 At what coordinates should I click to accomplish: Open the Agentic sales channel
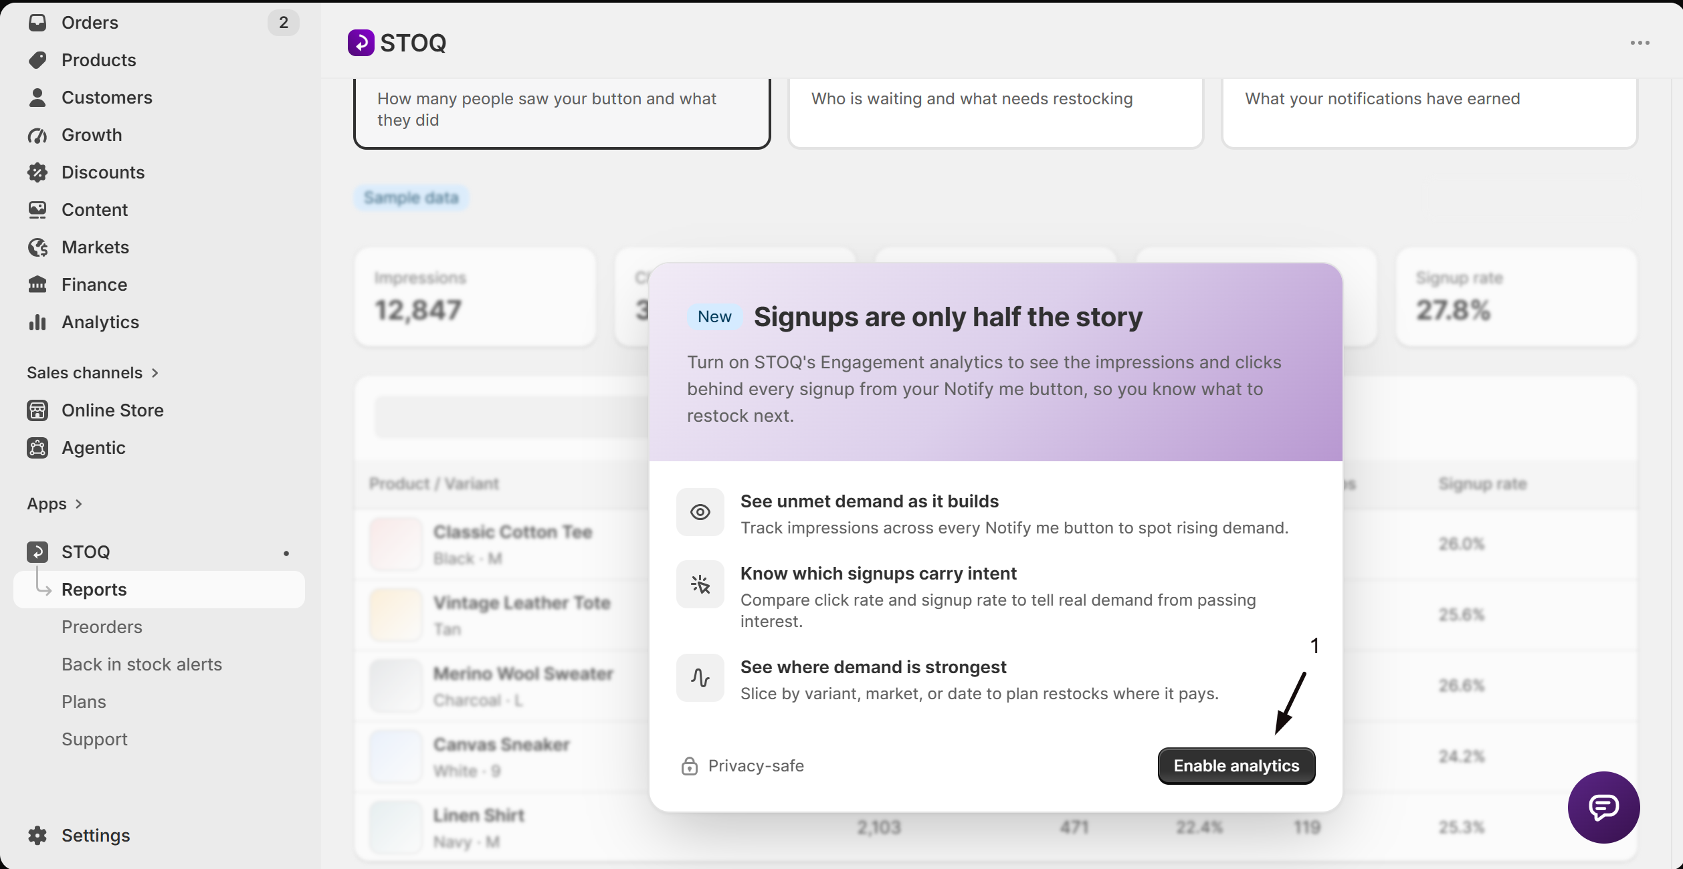coord(159,448)
